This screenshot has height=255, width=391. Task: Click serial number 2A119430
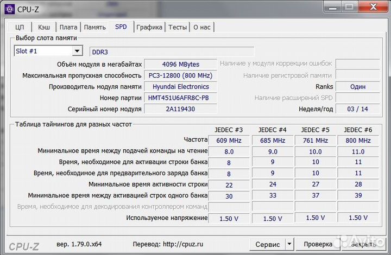180,109
